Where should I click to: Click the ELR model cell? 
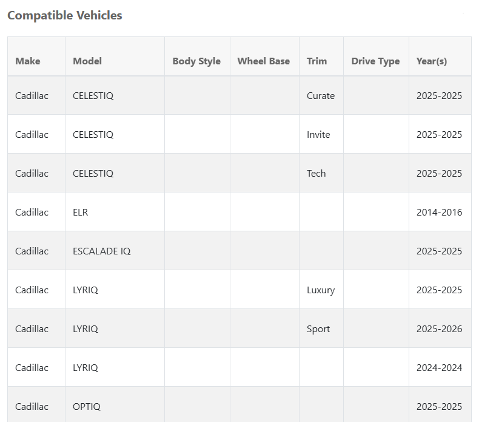(80, 213)
